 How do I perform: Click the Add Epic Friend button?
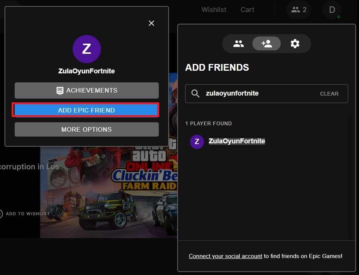pyautogui.click(x=87, y=110)
